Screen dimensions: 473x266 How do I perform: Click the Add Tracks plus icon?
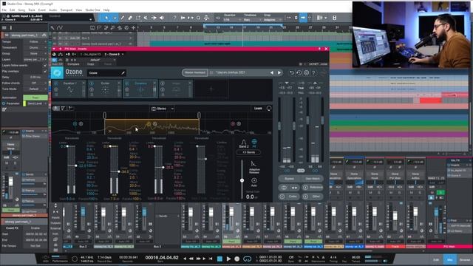pyautogui.click(x=133, y=27)
